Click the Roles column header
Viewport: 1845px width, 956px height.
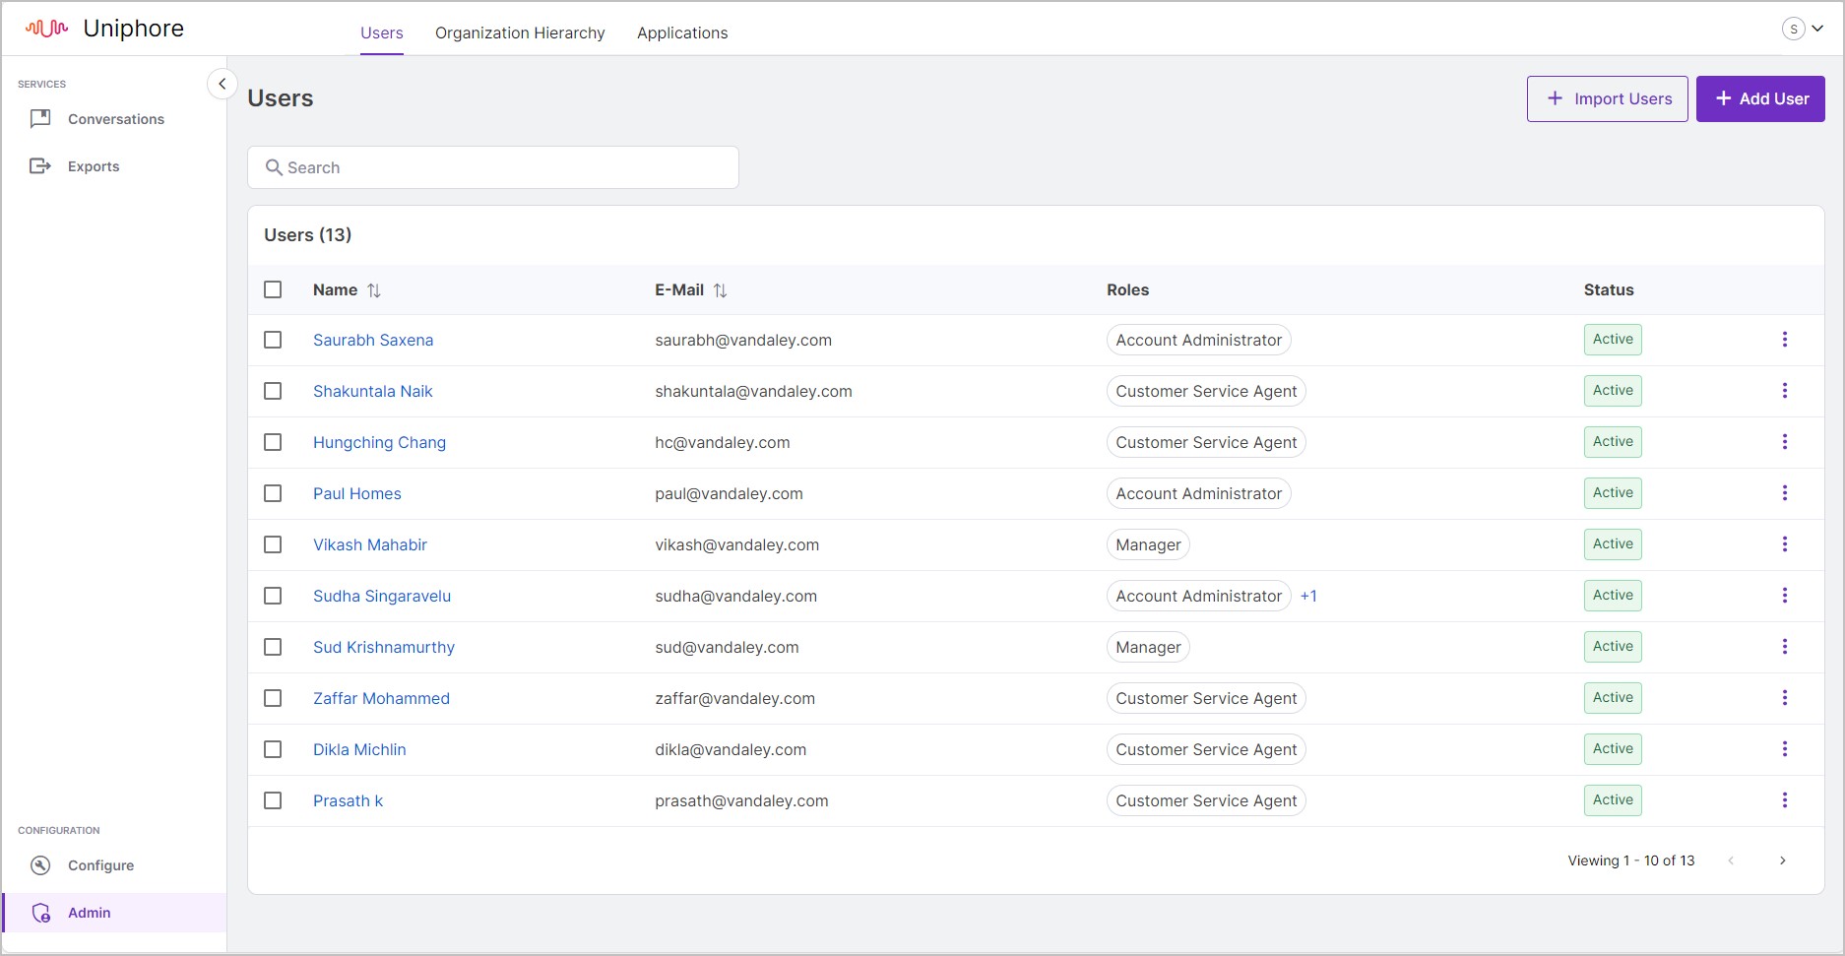1127,289
